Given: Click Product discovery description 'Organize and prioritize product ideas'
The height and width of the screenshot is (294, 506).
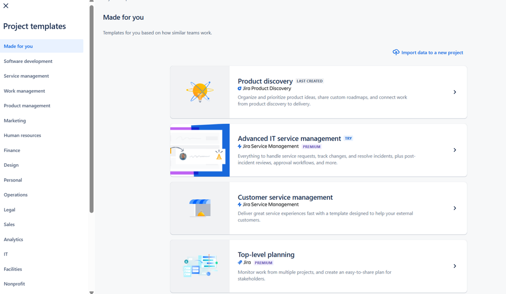Looking at the screenshot, I should click(322, 100).
